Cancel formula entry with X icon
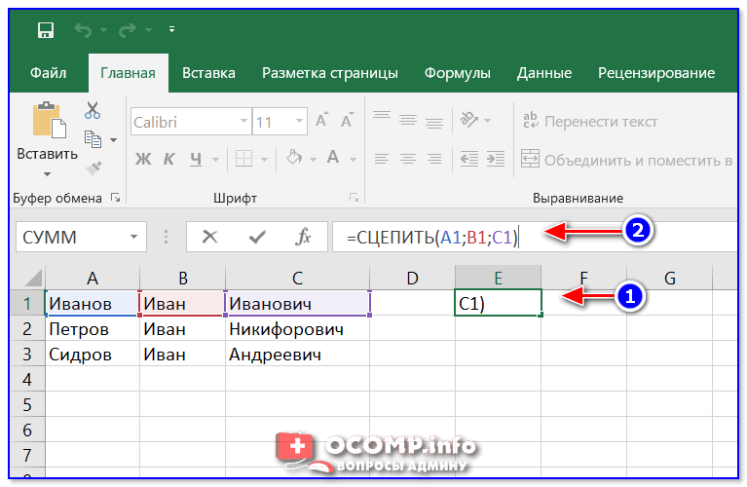Screen dimensions: 747x487 [210, 237]
